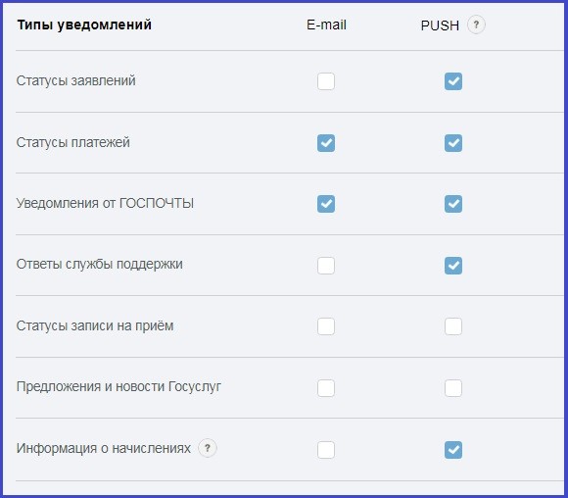
Task: Turn off E-mail for Уведомления от ГОСПОЧТЫ
Action: tap(326, 204)
